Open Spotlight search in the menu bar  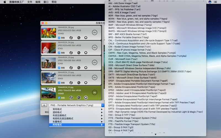(204, 2)
